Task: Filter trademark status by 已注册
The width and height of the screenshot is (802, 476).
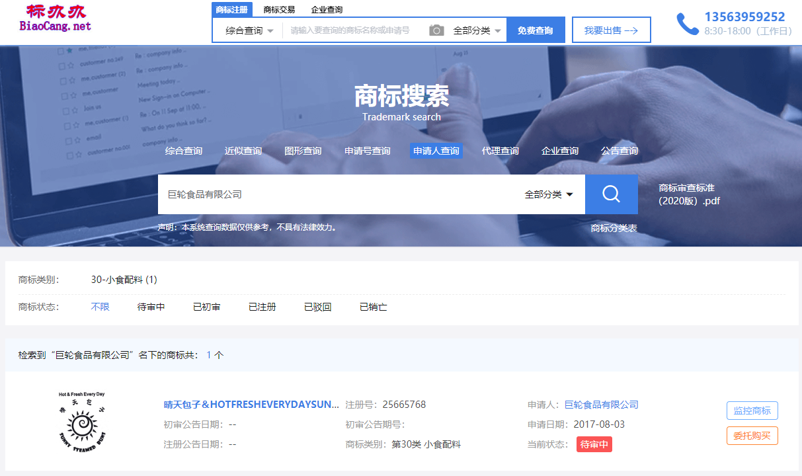Action: [x=262, y=307]
